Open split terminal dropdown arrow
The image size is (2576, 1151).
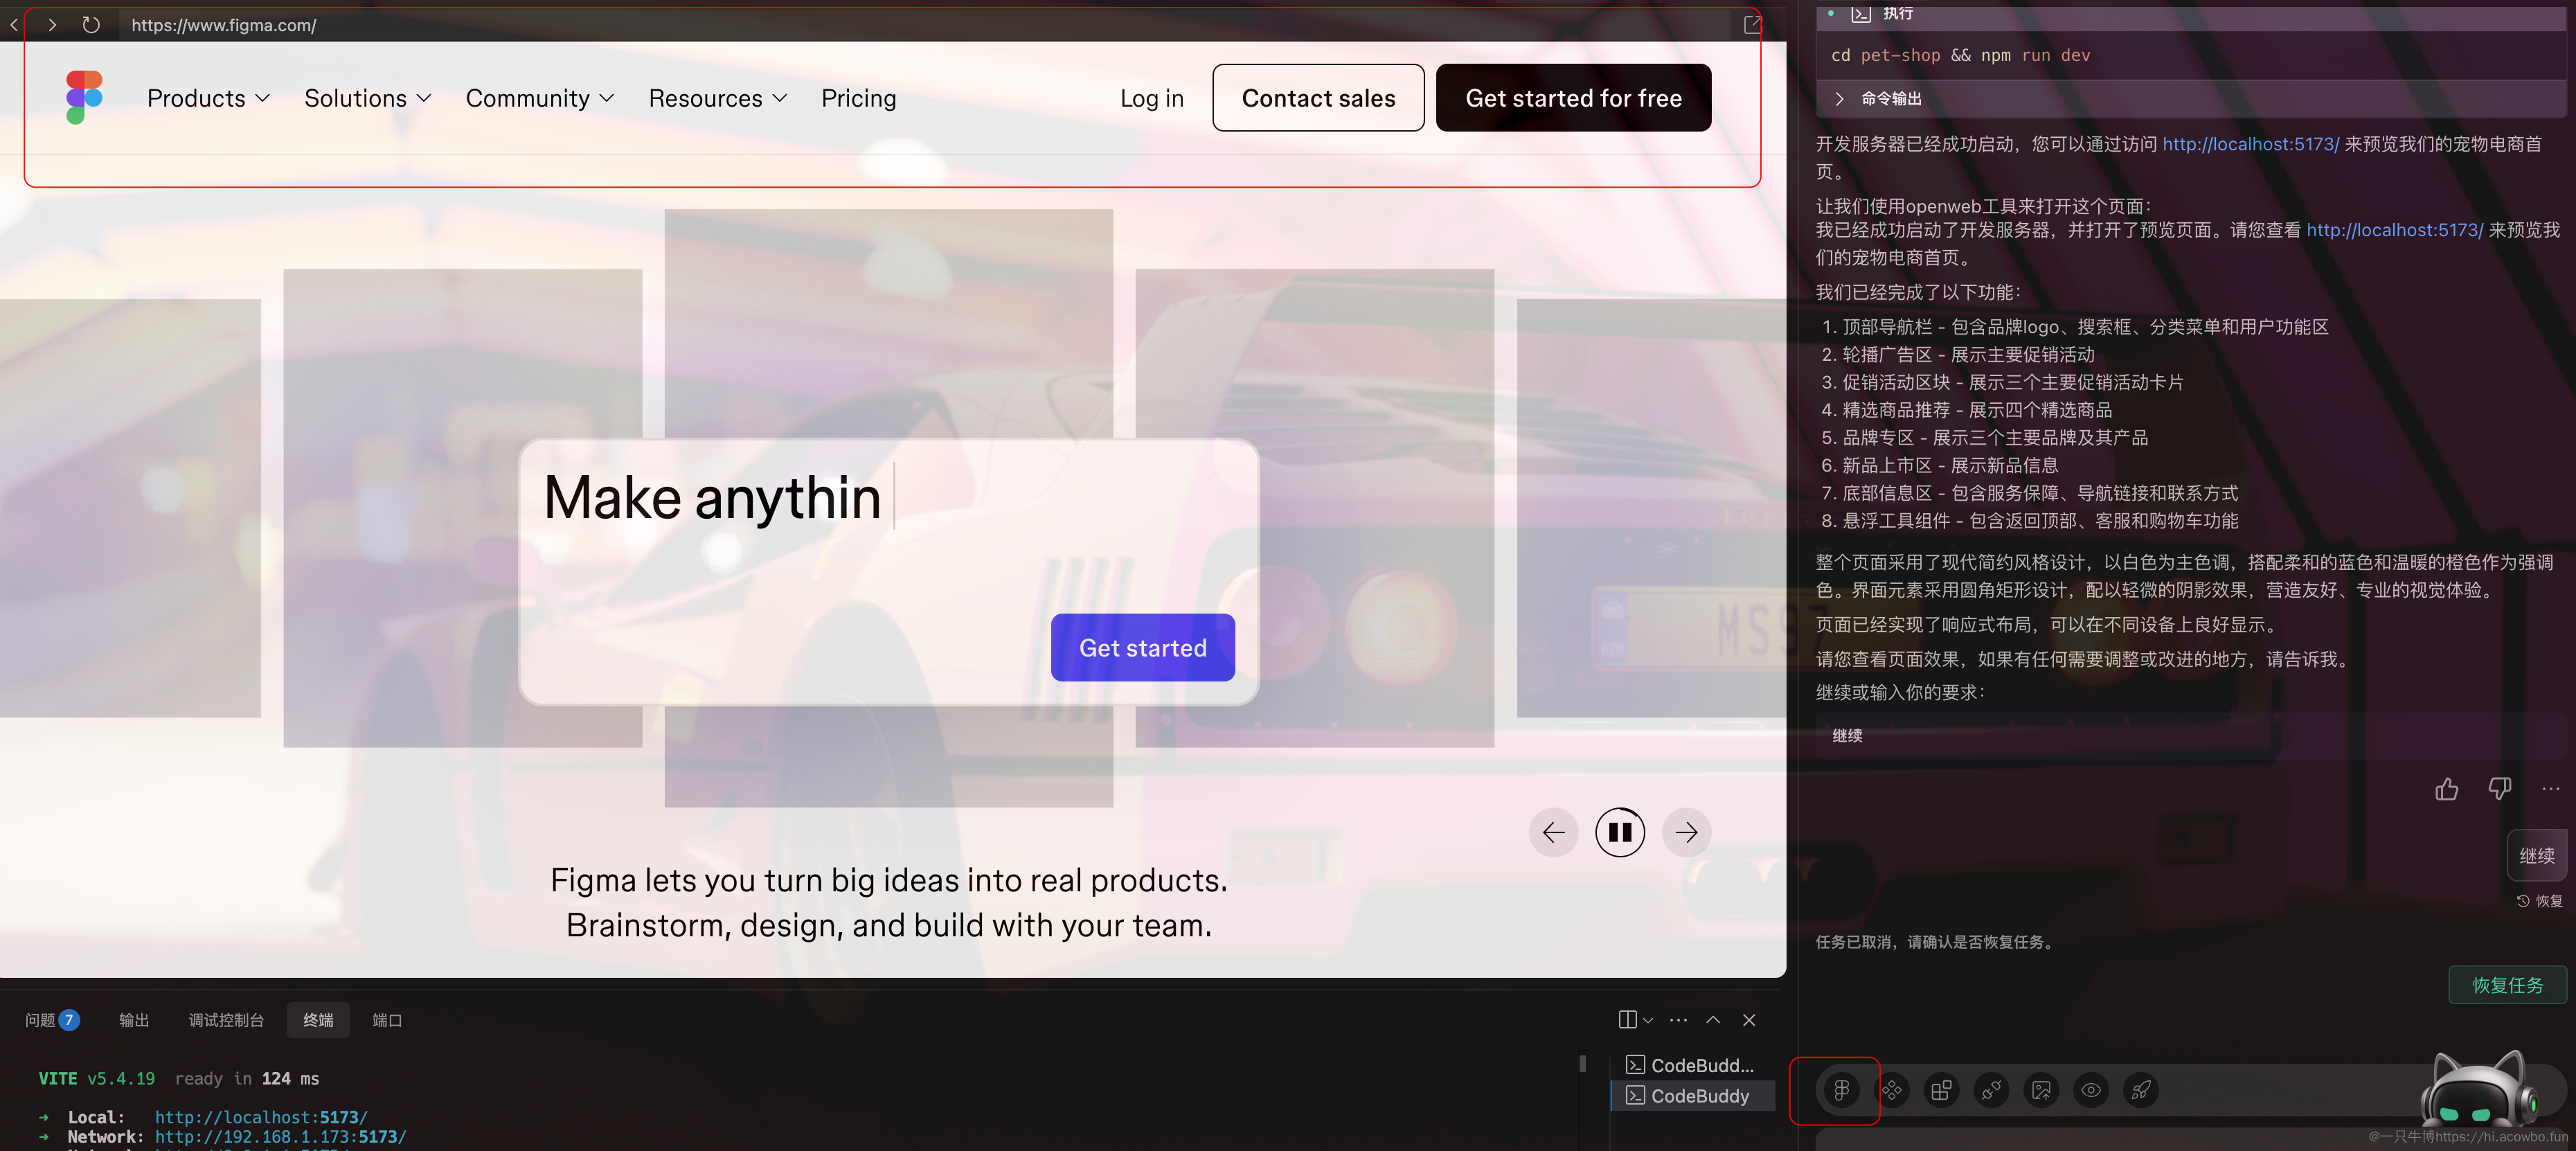(1648, 1020)
